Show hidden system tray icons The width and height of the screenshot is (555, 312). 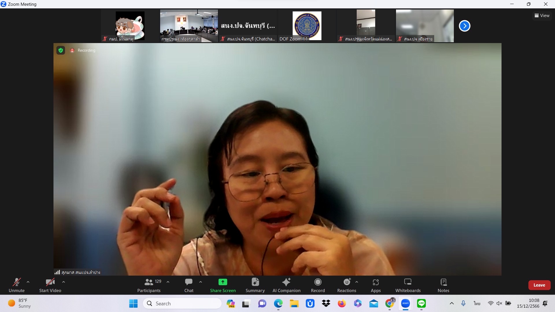coord(452,303)
